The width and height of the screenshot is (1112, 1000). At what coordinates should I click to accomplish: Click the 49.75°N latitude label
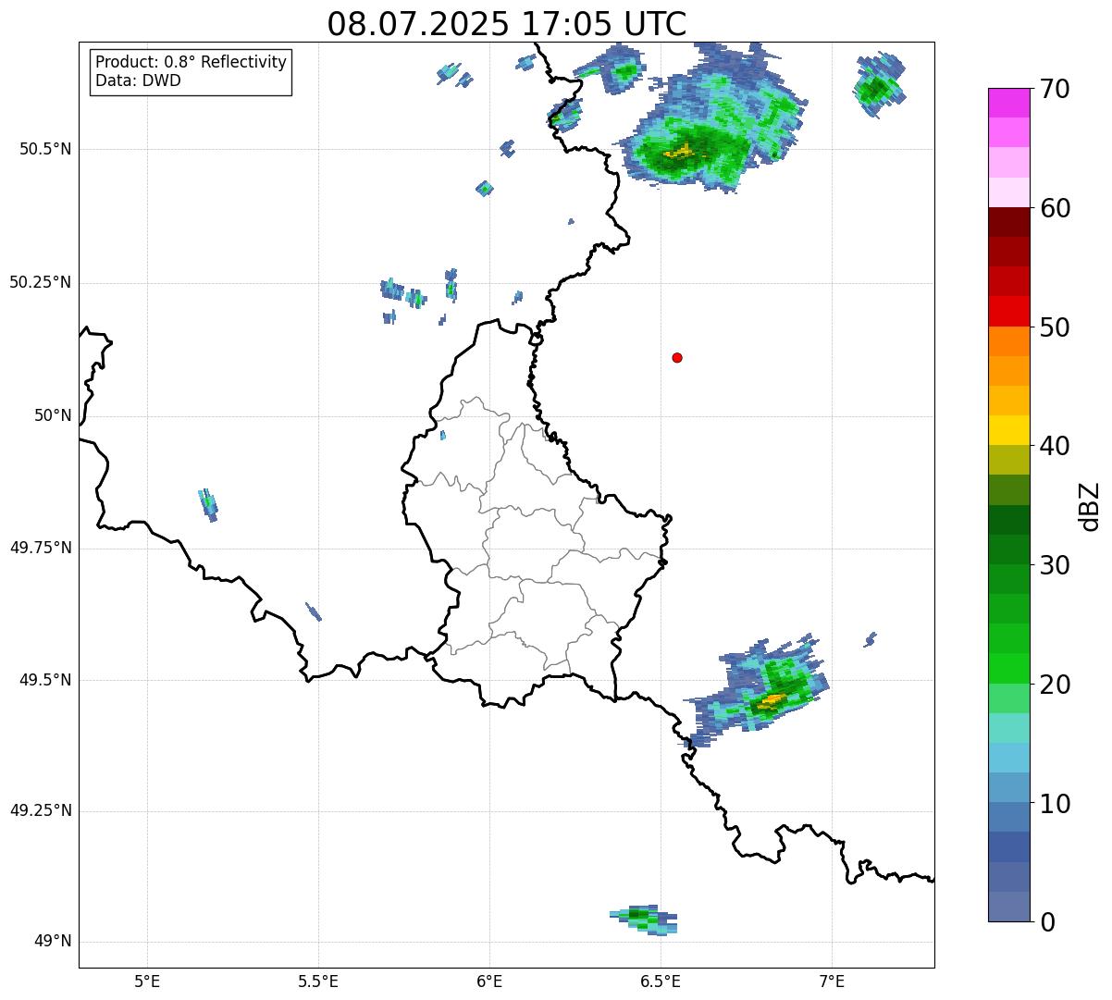coord(41,548)
